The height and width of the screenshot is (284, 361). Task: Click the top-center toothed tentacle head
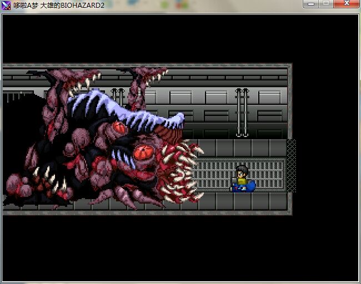coord(149,78)
